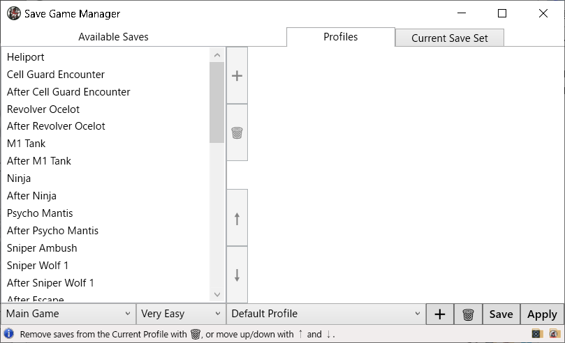Select the Psycho Mantis save entry
565x343 pixels.
point(40,213)
